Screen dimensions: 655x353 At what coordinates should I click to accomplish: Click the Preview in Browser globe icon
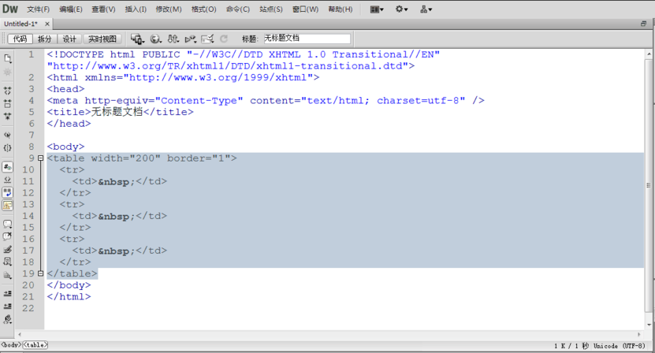coord(156,39)
